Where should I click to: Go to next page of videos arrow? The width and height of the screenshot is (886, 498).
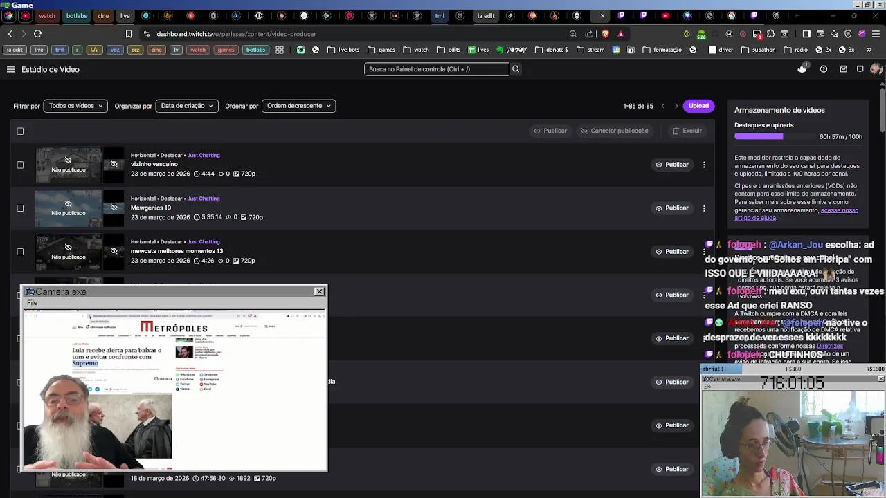(676, 106)
